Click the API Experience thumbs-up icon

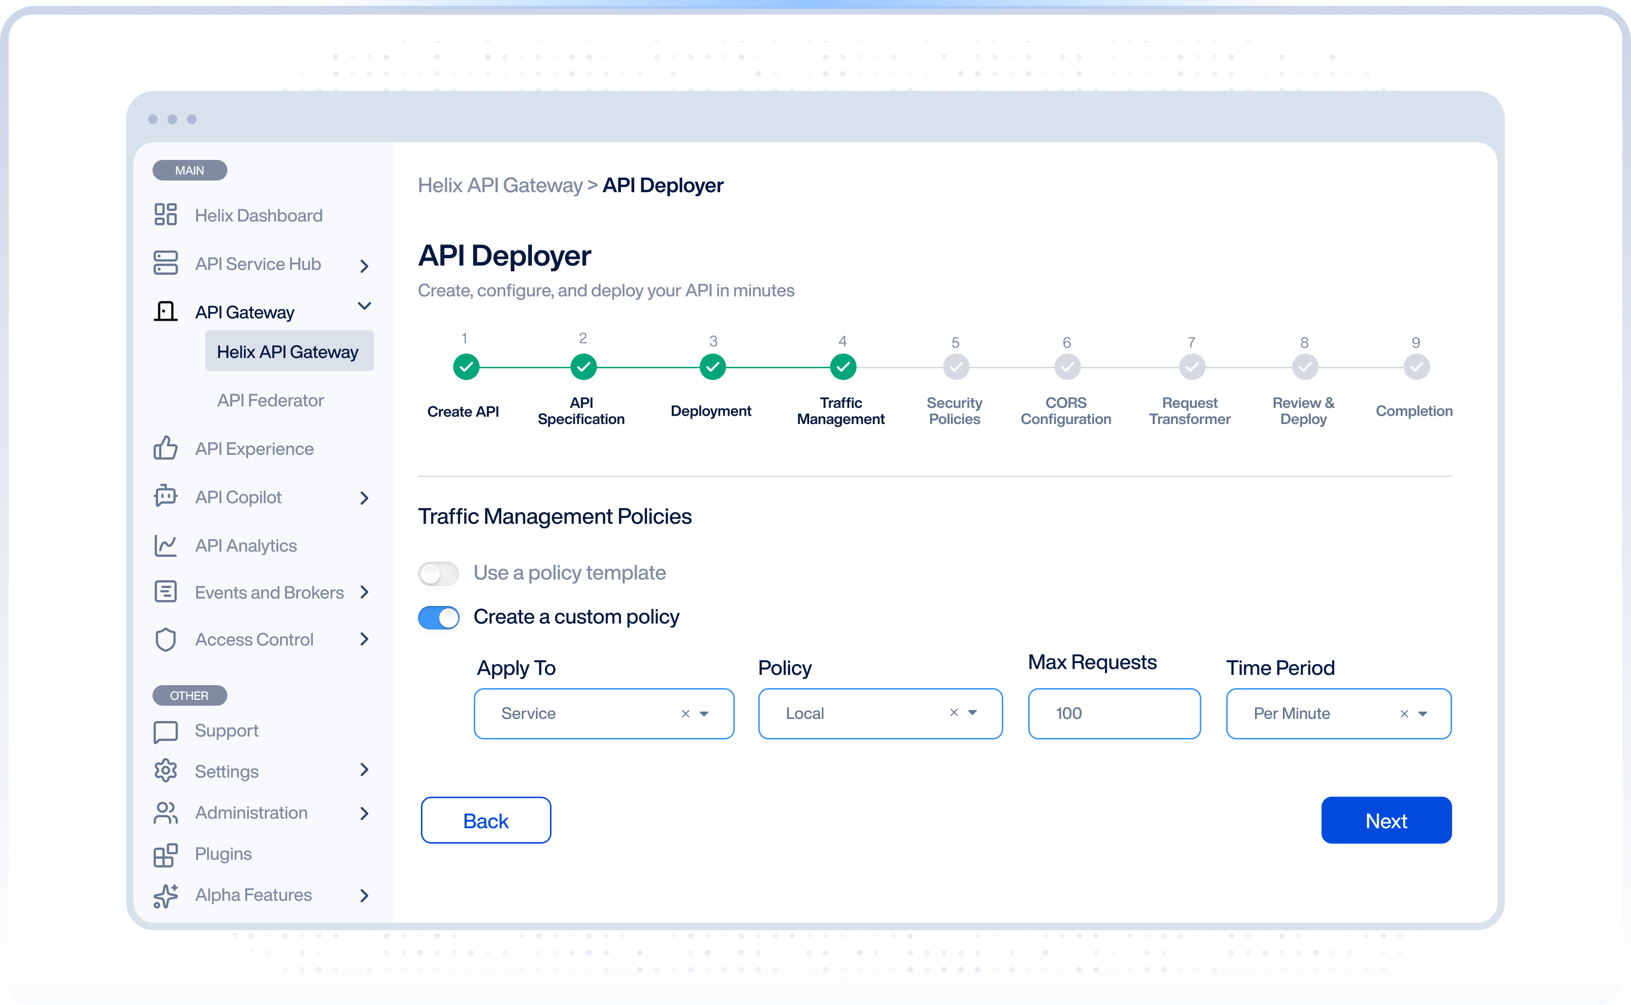pyautogui.click(x=165, y=448)
